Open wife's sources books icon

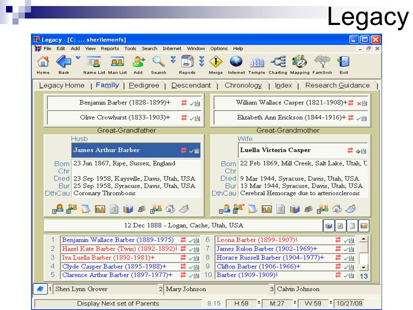click(x=294, y=209)
